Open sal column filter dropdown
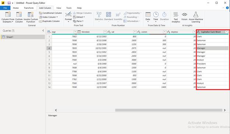The width and height of the screenshot is (230, 134). tap(135, 32)
